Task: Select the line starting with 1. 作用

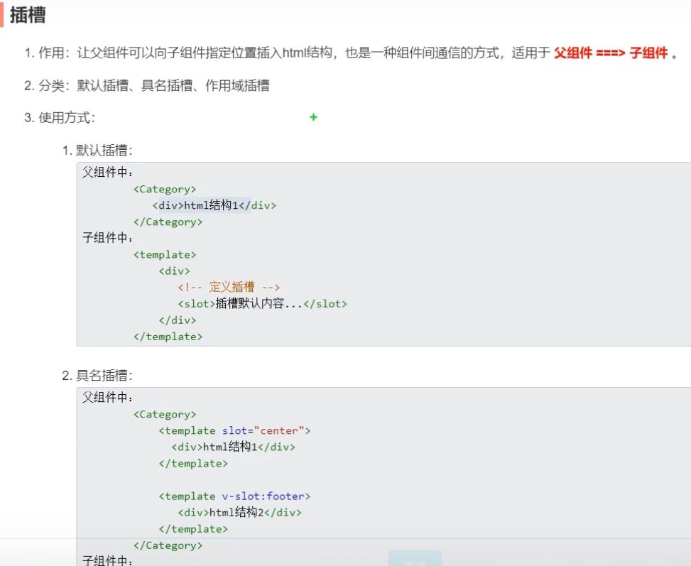Action: point(352,53)
